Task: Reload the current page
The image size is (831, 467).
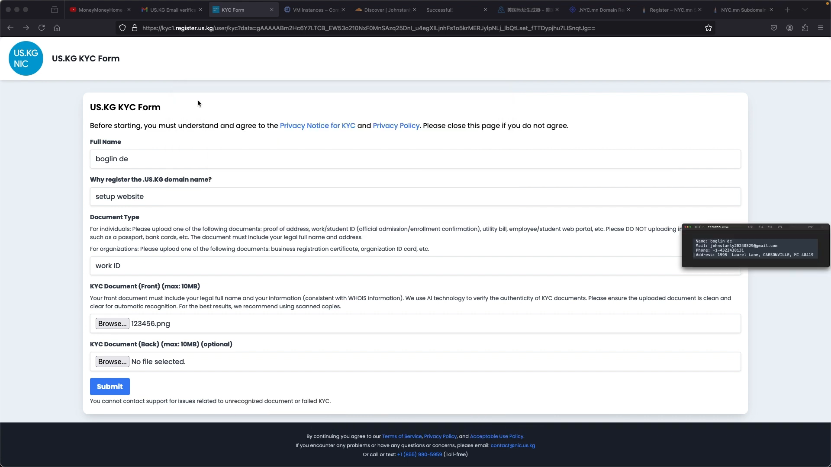Action: point(42,28)
